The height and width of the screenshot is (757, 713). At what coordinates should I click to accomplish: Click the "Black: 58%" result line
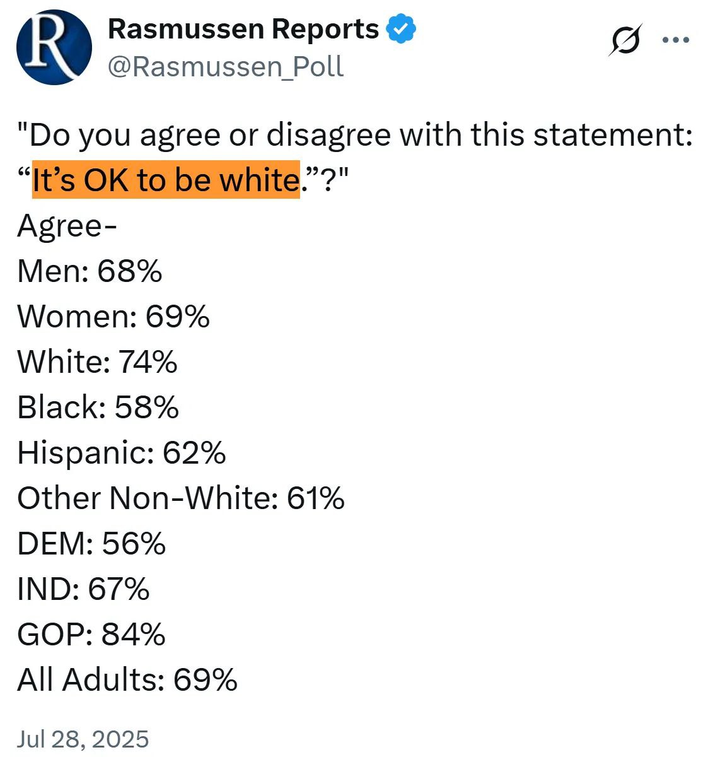(98, 408)
